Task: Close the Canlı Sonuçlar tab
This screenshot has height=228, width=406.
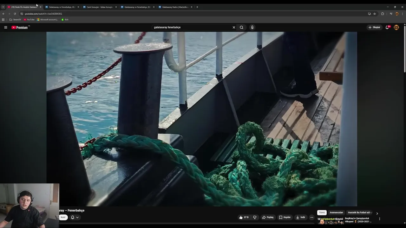Action: (116, 7)
